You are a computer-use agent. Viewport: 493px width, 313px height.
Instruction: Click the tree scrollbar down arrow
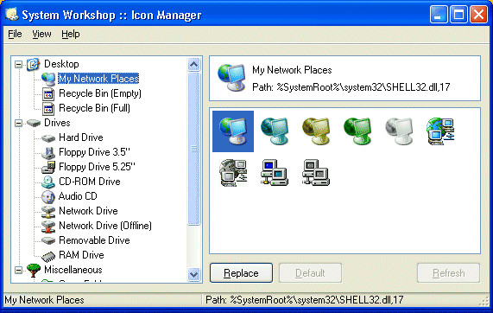point(194,274)
